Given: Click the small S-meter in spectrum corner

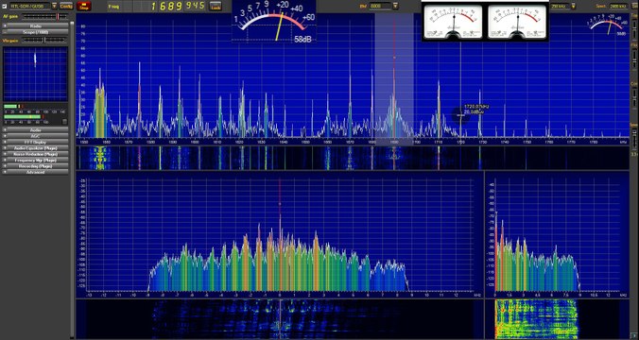Looking at the screenshot, I should click(x=607, y=25).
